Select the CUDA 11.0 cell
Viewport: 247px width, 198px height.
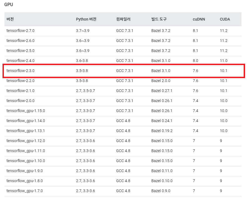pyautogui.click(x=224, y=61)
